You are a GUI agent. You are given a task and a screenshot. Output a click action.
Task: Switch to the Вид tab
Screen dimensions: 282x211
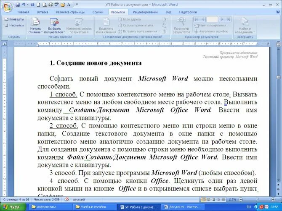click(x=168, y=12)
